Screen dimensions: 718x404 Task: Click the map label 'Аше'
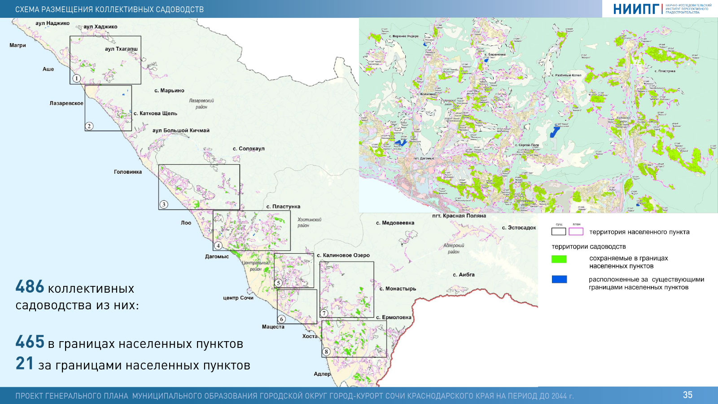tap(48, 69)
